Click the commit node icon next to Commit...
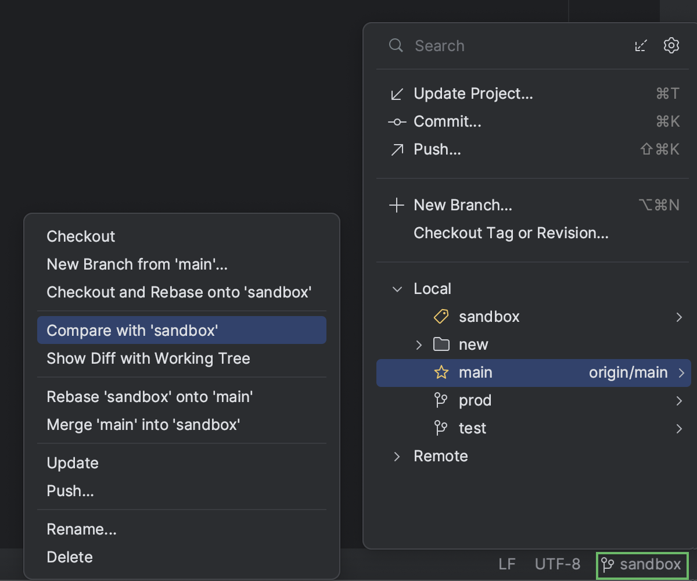This screenshot has height=581, width=697. pos(396,121)
